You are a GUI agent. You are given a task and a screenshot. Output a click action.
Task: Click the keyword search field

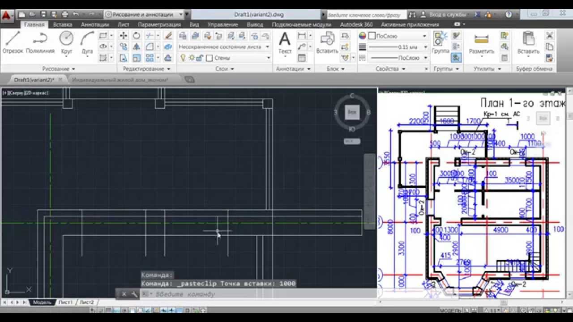[x=367, y=14]
